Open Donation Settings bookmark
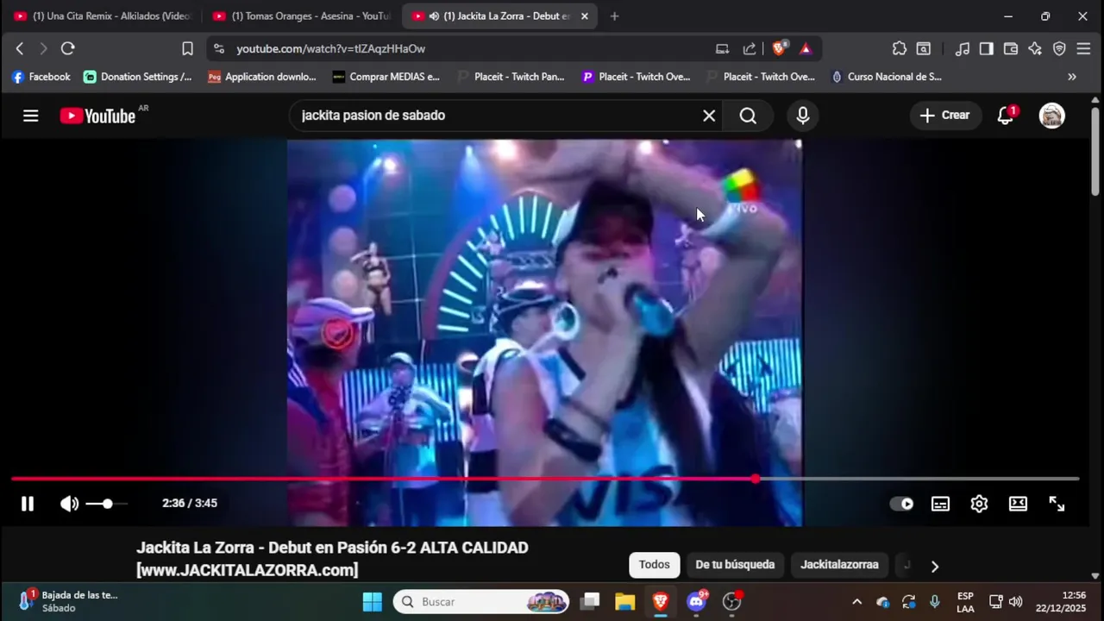 138,77
